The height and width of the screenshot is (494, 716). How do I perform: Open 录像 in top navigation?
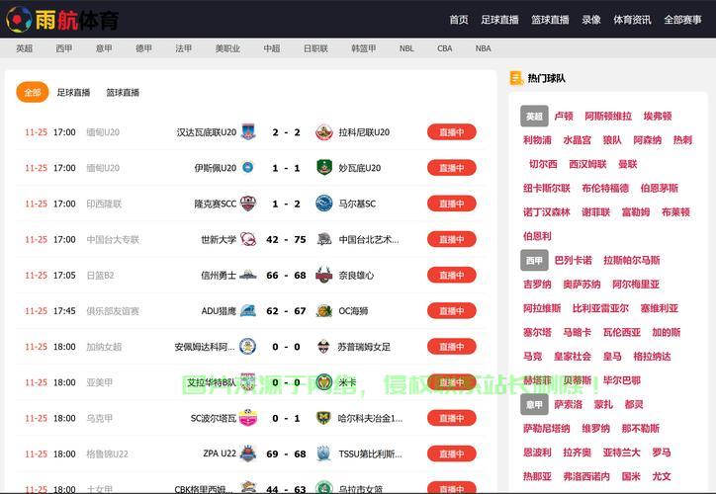(x=590, y=20)
